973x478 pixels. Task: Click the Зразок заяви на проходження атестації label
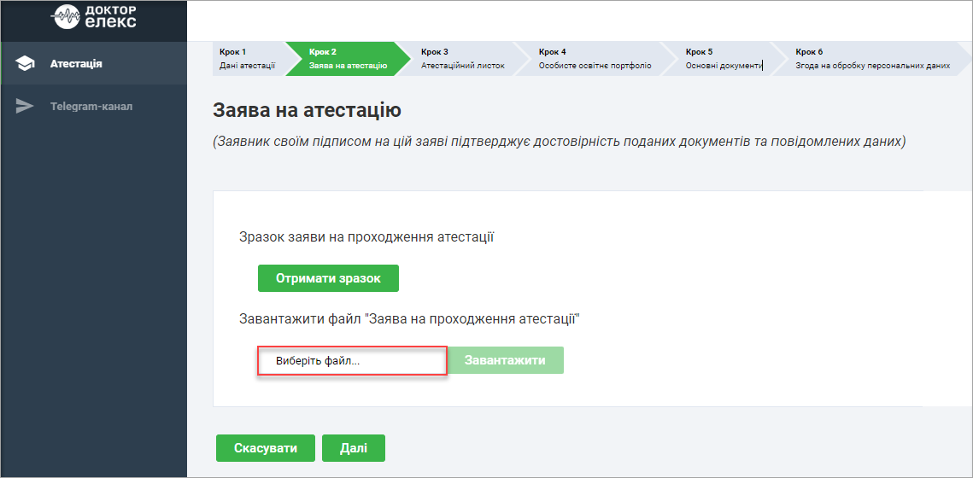pyautogui.click(x=366, y=236)
